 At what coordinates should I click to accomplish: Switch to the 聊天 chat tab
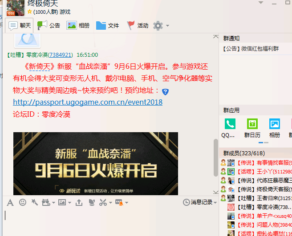tap(20, 25)
